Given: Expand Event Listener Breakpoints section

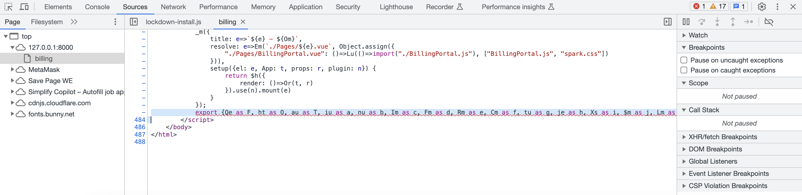Looking at the screenshot, I should (684, 174).
